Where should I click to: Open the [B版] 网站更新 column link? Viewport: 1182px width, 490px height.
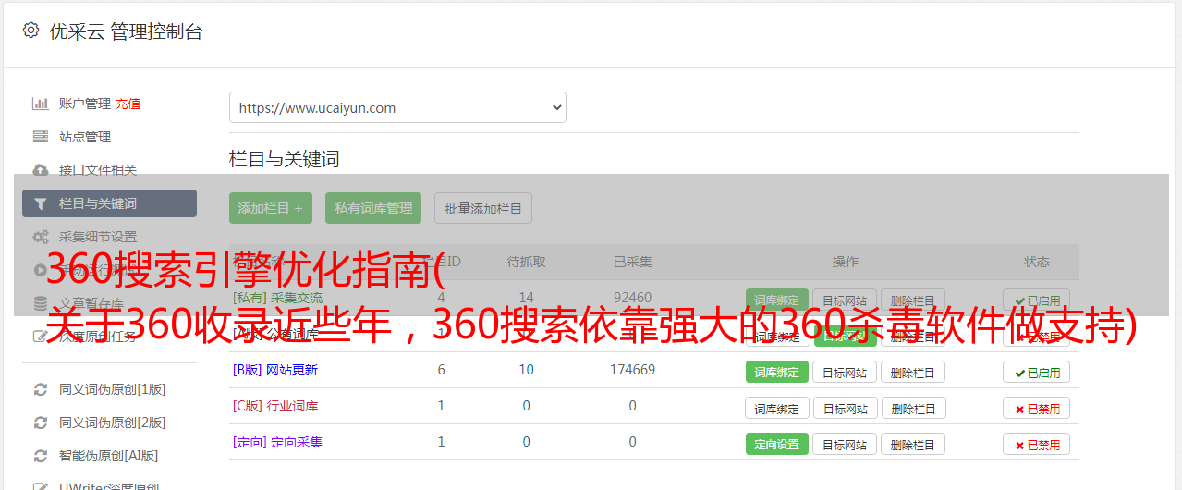[x=275, y=370]
